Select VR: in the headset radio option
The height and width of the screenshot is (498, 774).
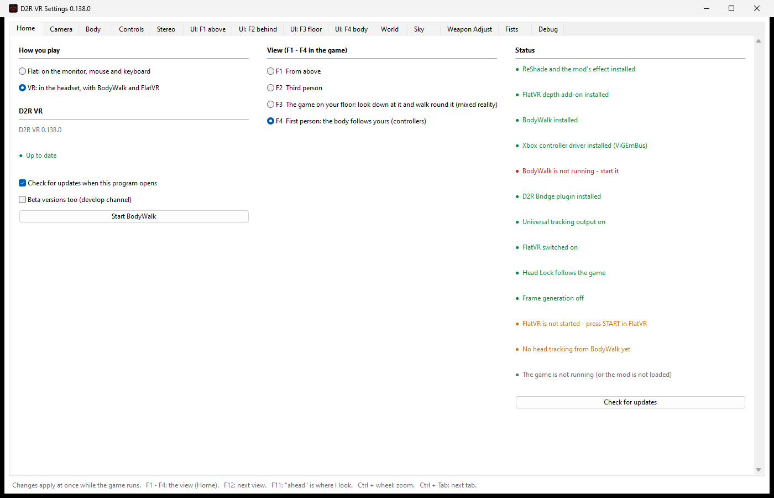pyautogui.click(x=89, y=88)
